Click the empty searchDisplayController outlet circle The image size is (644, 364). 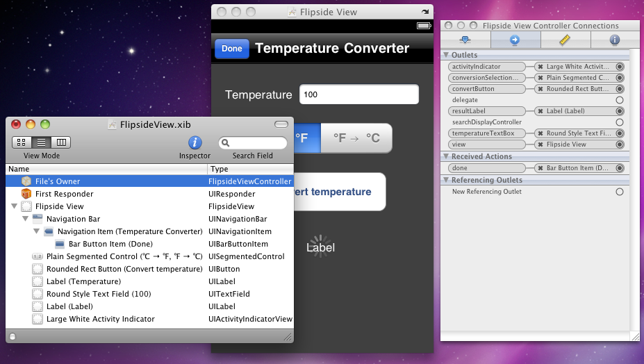(620, 122)
